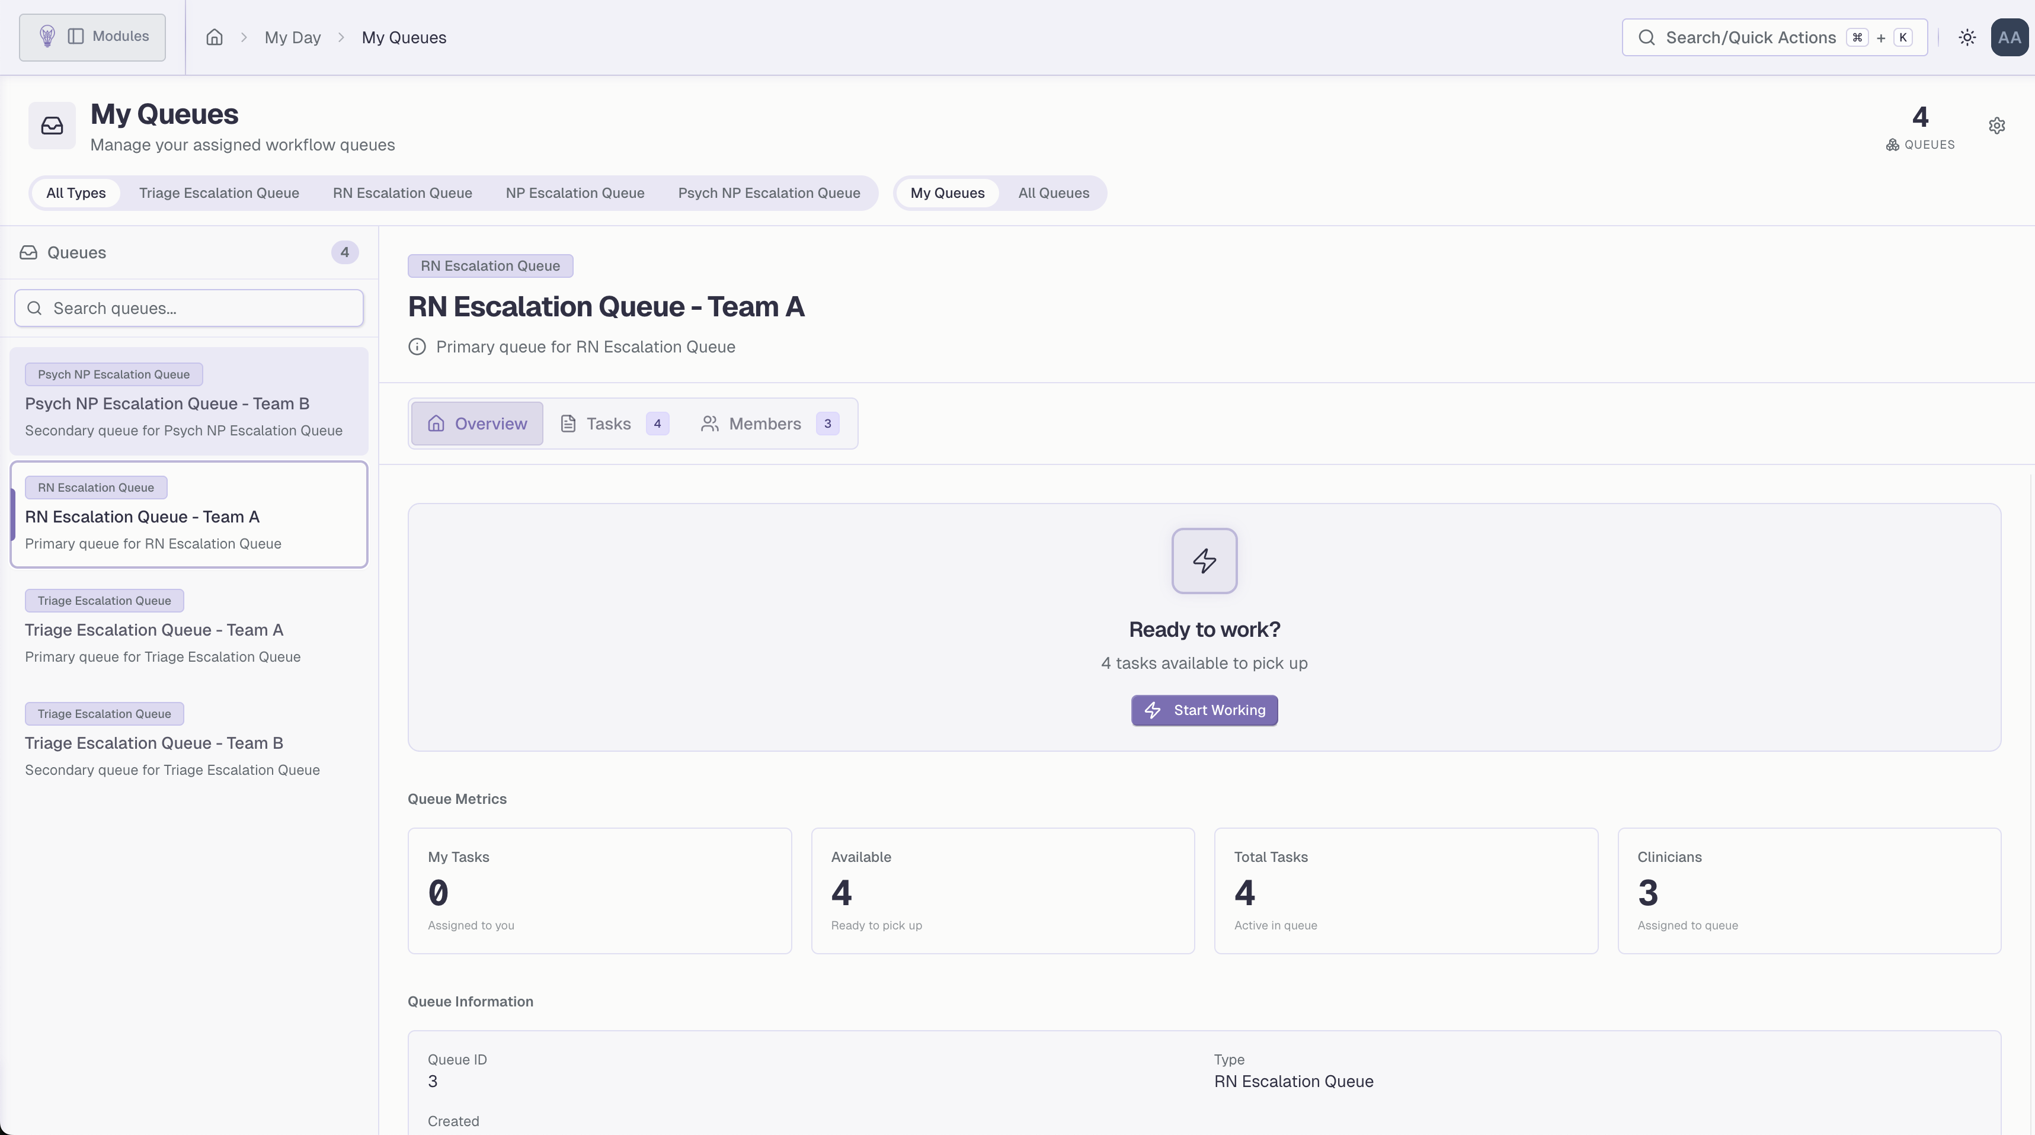The image size is (2035, 1135).
Task: Click the lightning bolt icon above Ready to work
Action: [1204, 561]
